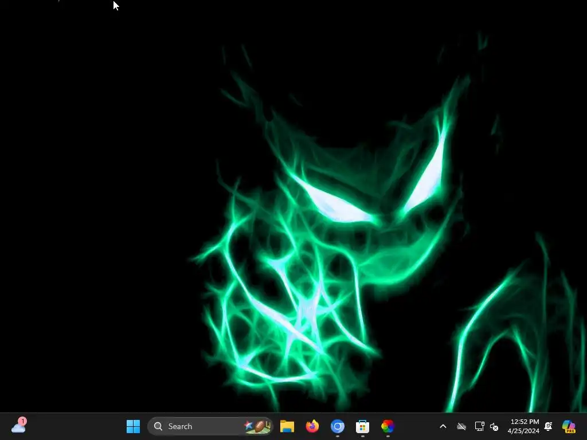Viewport: 587px width, 440px height.
Task: Open the weather widget with notification badge
Action: 18,426
